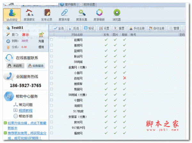Click the 到期 clock icon
Viewport: 192px width, 143px height.
pos(8,41)
